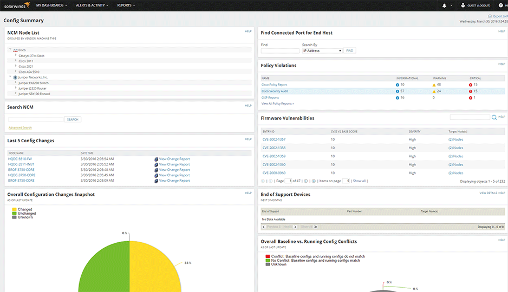Click the red Conflict legend swatch
508x292 pixels.
click(268, 256)
